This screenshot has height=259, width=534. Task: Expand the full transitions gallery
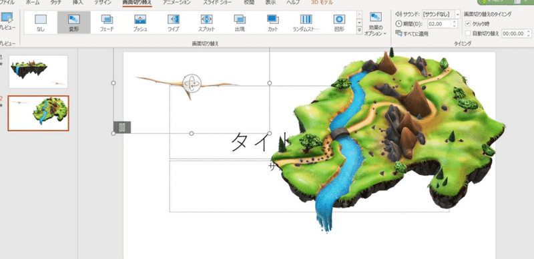click(359, 30)
